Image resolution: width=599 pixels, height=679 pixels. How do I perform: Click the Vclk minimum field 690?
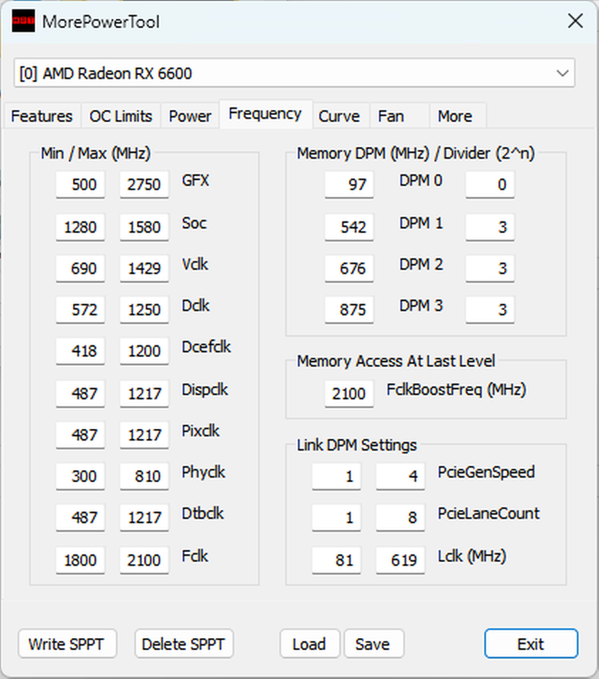click(80, 268)
